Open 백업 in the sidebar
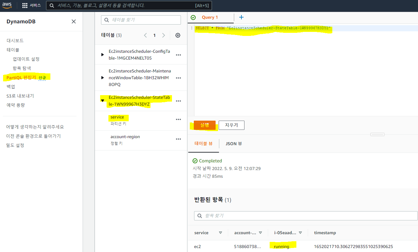The height and width of the screenshot is (252, 418). click(x=11, y=87)
